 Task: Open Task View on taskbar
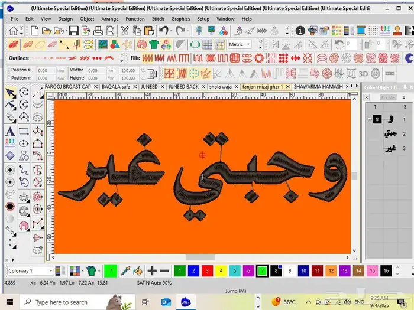pos(145,302)
